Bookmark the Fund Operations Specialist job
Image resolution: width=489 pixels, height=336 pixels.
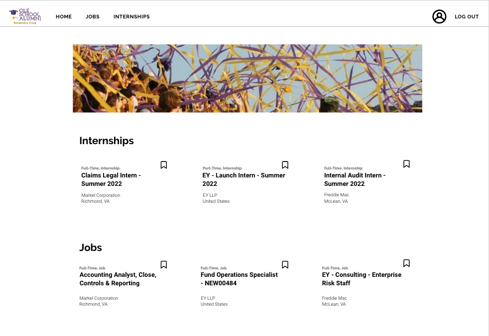point(285,265)
